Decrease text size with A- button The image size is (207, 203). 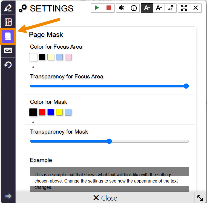[147, 8]
